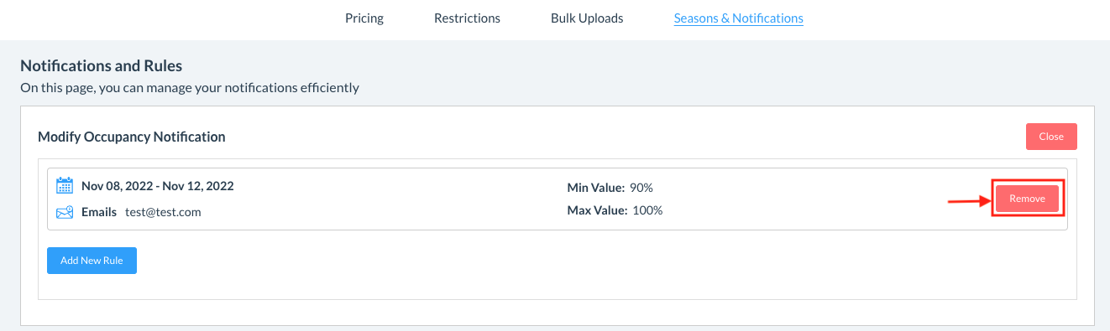Click the Nov 08, 2022 - Nov 12, 2022 date range
1110x331 pixels.
[158, 186]
